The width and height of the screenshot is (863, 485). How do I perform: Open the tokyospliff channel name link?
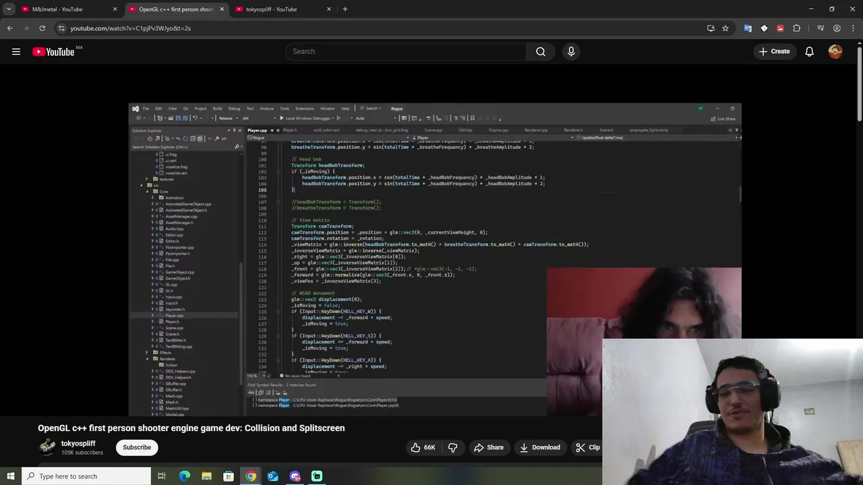pyautogui.click(x=78, y=443)
